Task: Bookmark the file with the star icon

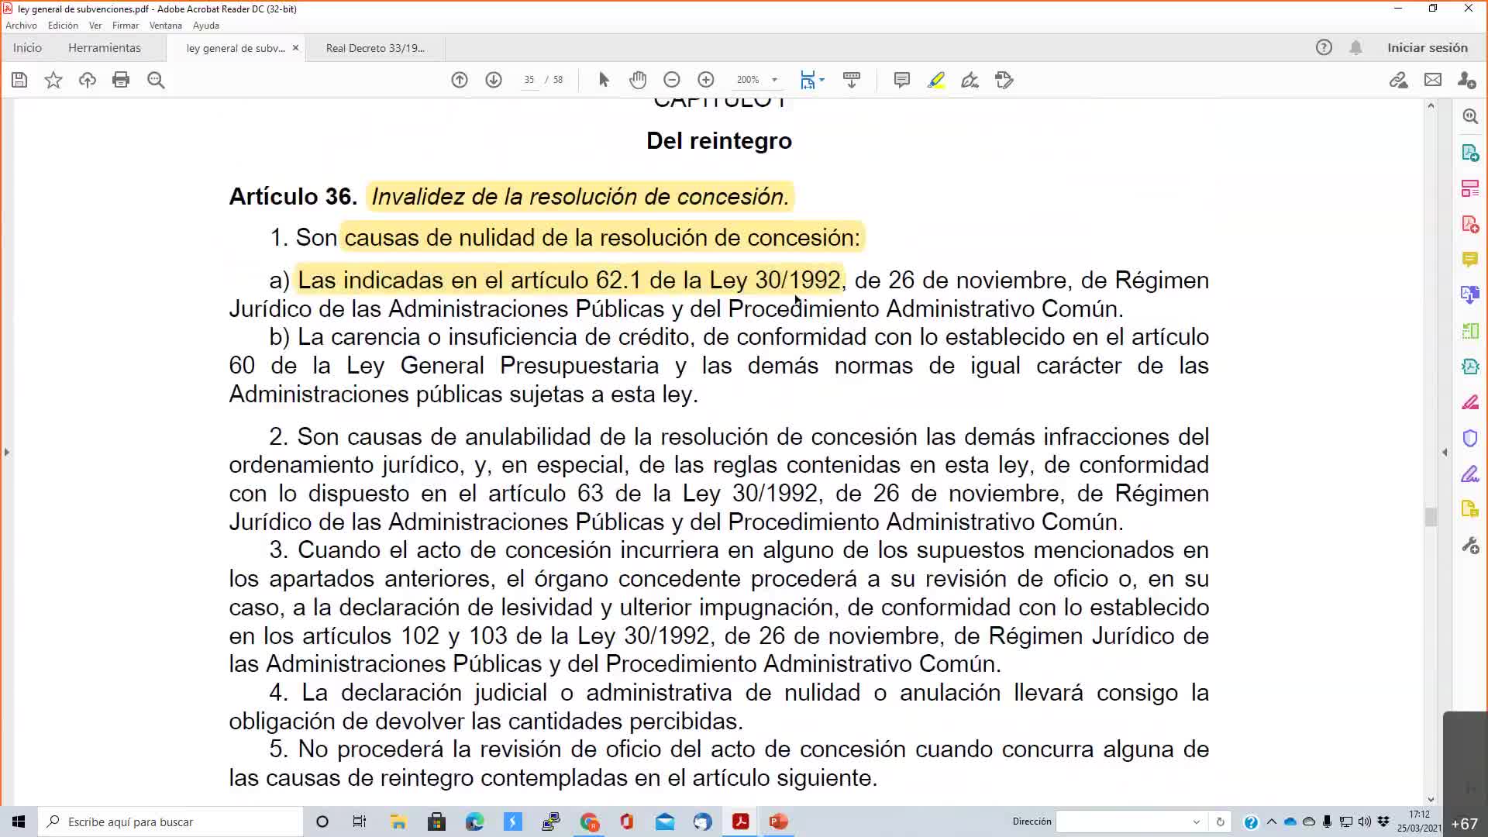Action: [53, 80]
